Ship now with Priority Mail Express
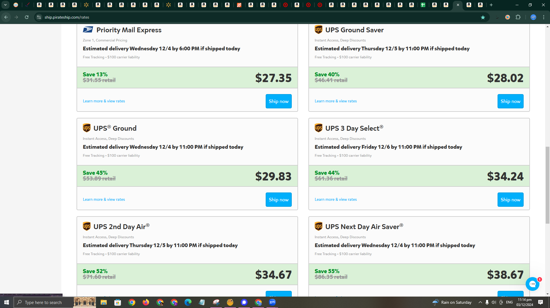This screenshot has height=308, width=550. (279, 101)
